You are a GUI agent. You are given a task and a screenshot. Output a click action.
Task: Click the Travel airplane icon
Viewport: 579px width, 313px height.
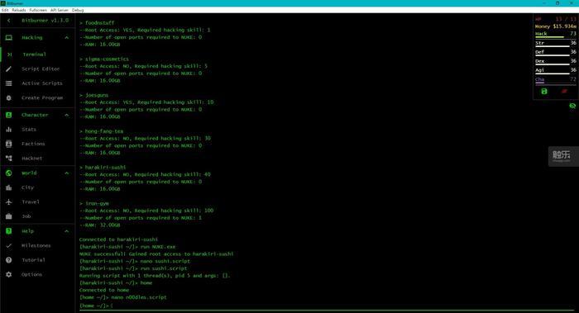[9, 202]
